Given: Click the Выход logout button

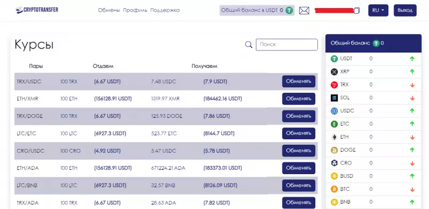Looking at the screenshot, I should 405,10.
